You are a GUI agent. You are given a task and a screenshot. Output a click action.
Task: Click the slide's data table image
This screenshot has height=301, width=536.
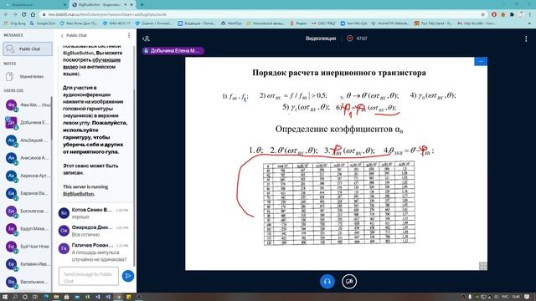(x=339, y=203)
